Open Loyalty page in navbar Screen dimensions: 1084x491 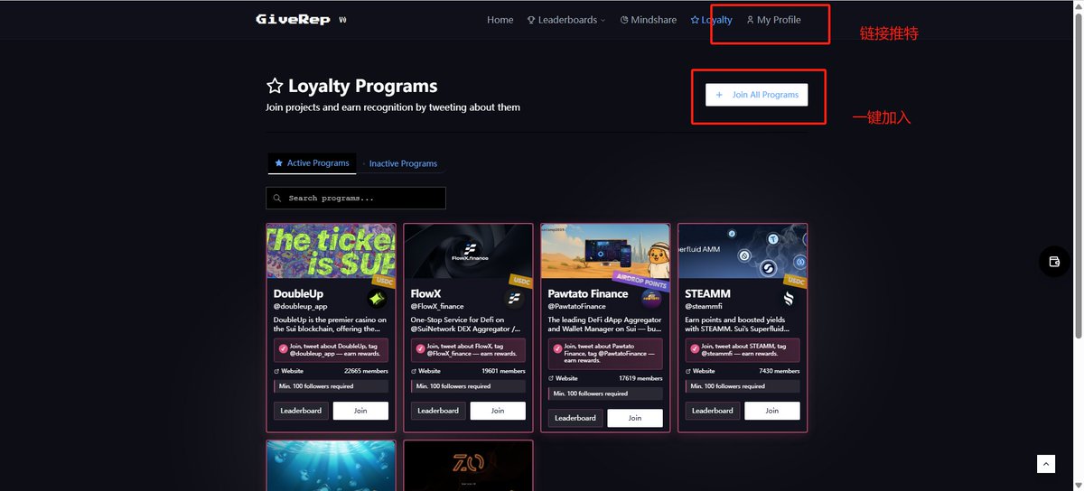(x=711, y=20)
